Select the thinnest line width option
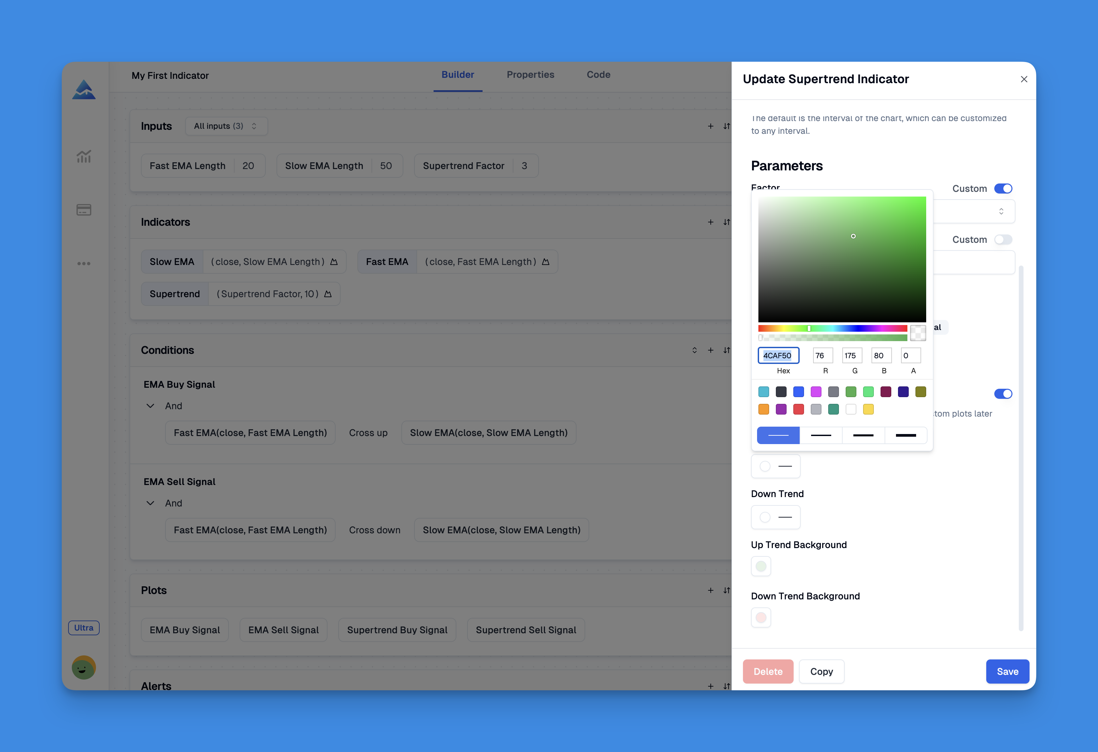The height and width of the screenshot is (752, 1098). click(x=778, y=435)
